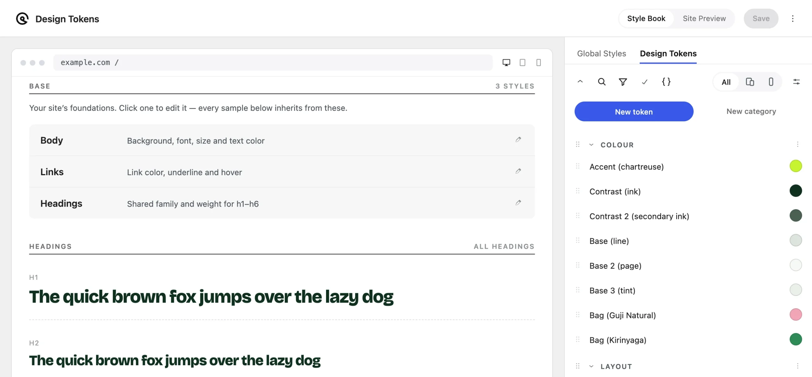The height and width of the screenshot is (377, 812).
Task: Click the Design Tokens logo icon
Action: point(22,19)
